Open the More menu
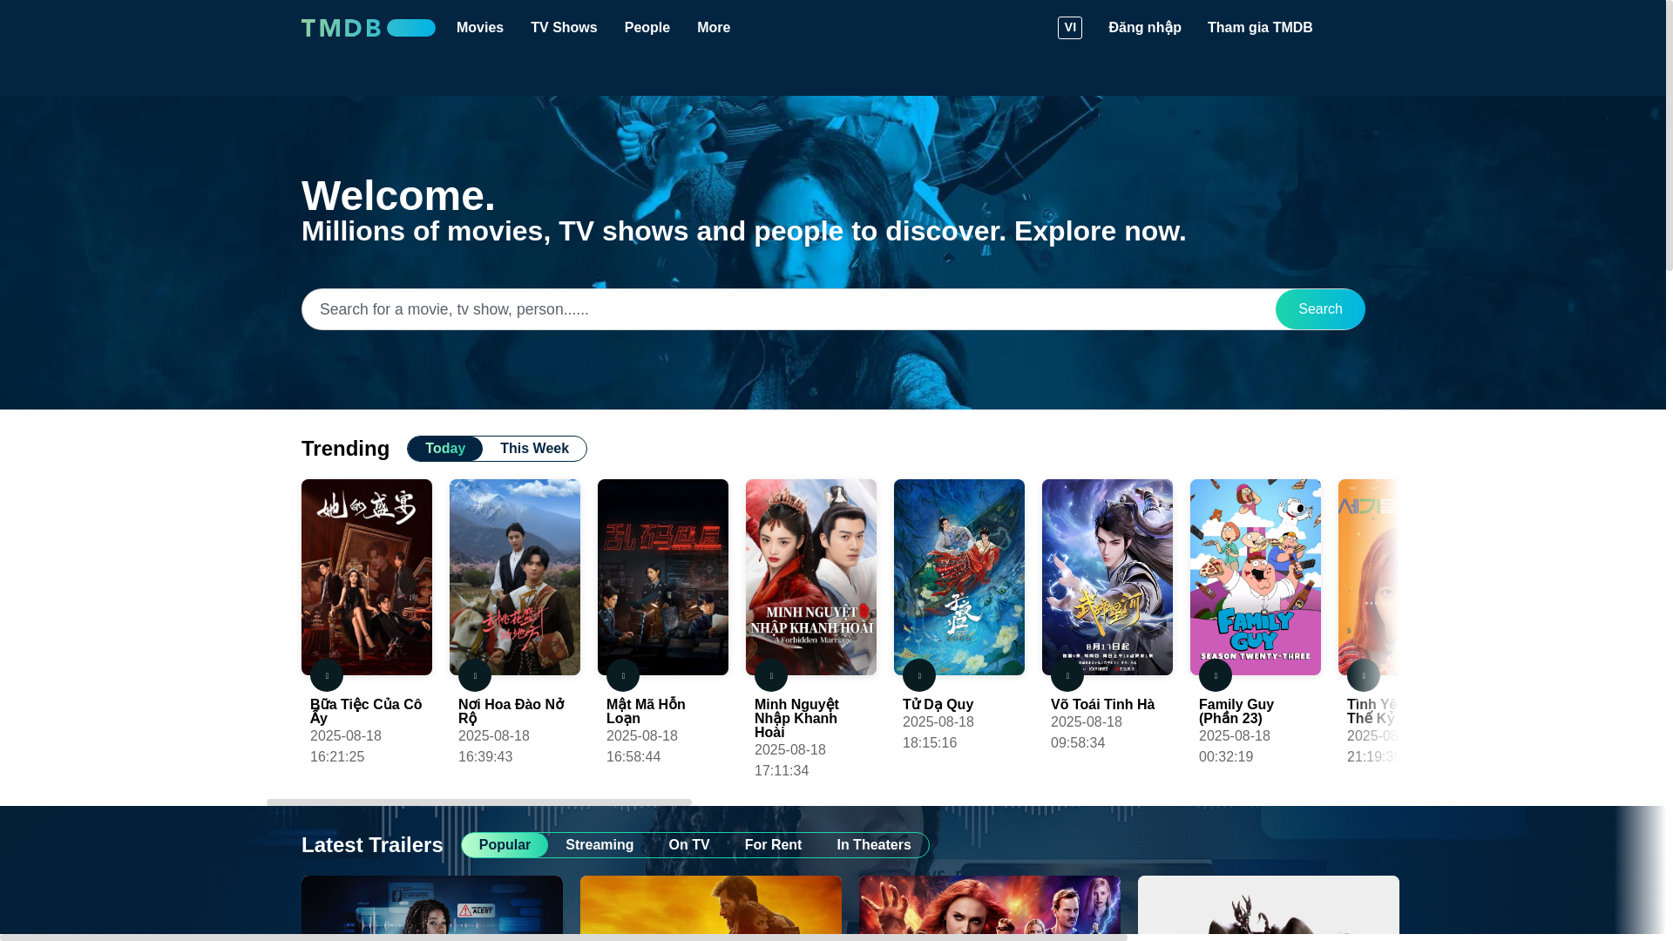 [714, 28]
